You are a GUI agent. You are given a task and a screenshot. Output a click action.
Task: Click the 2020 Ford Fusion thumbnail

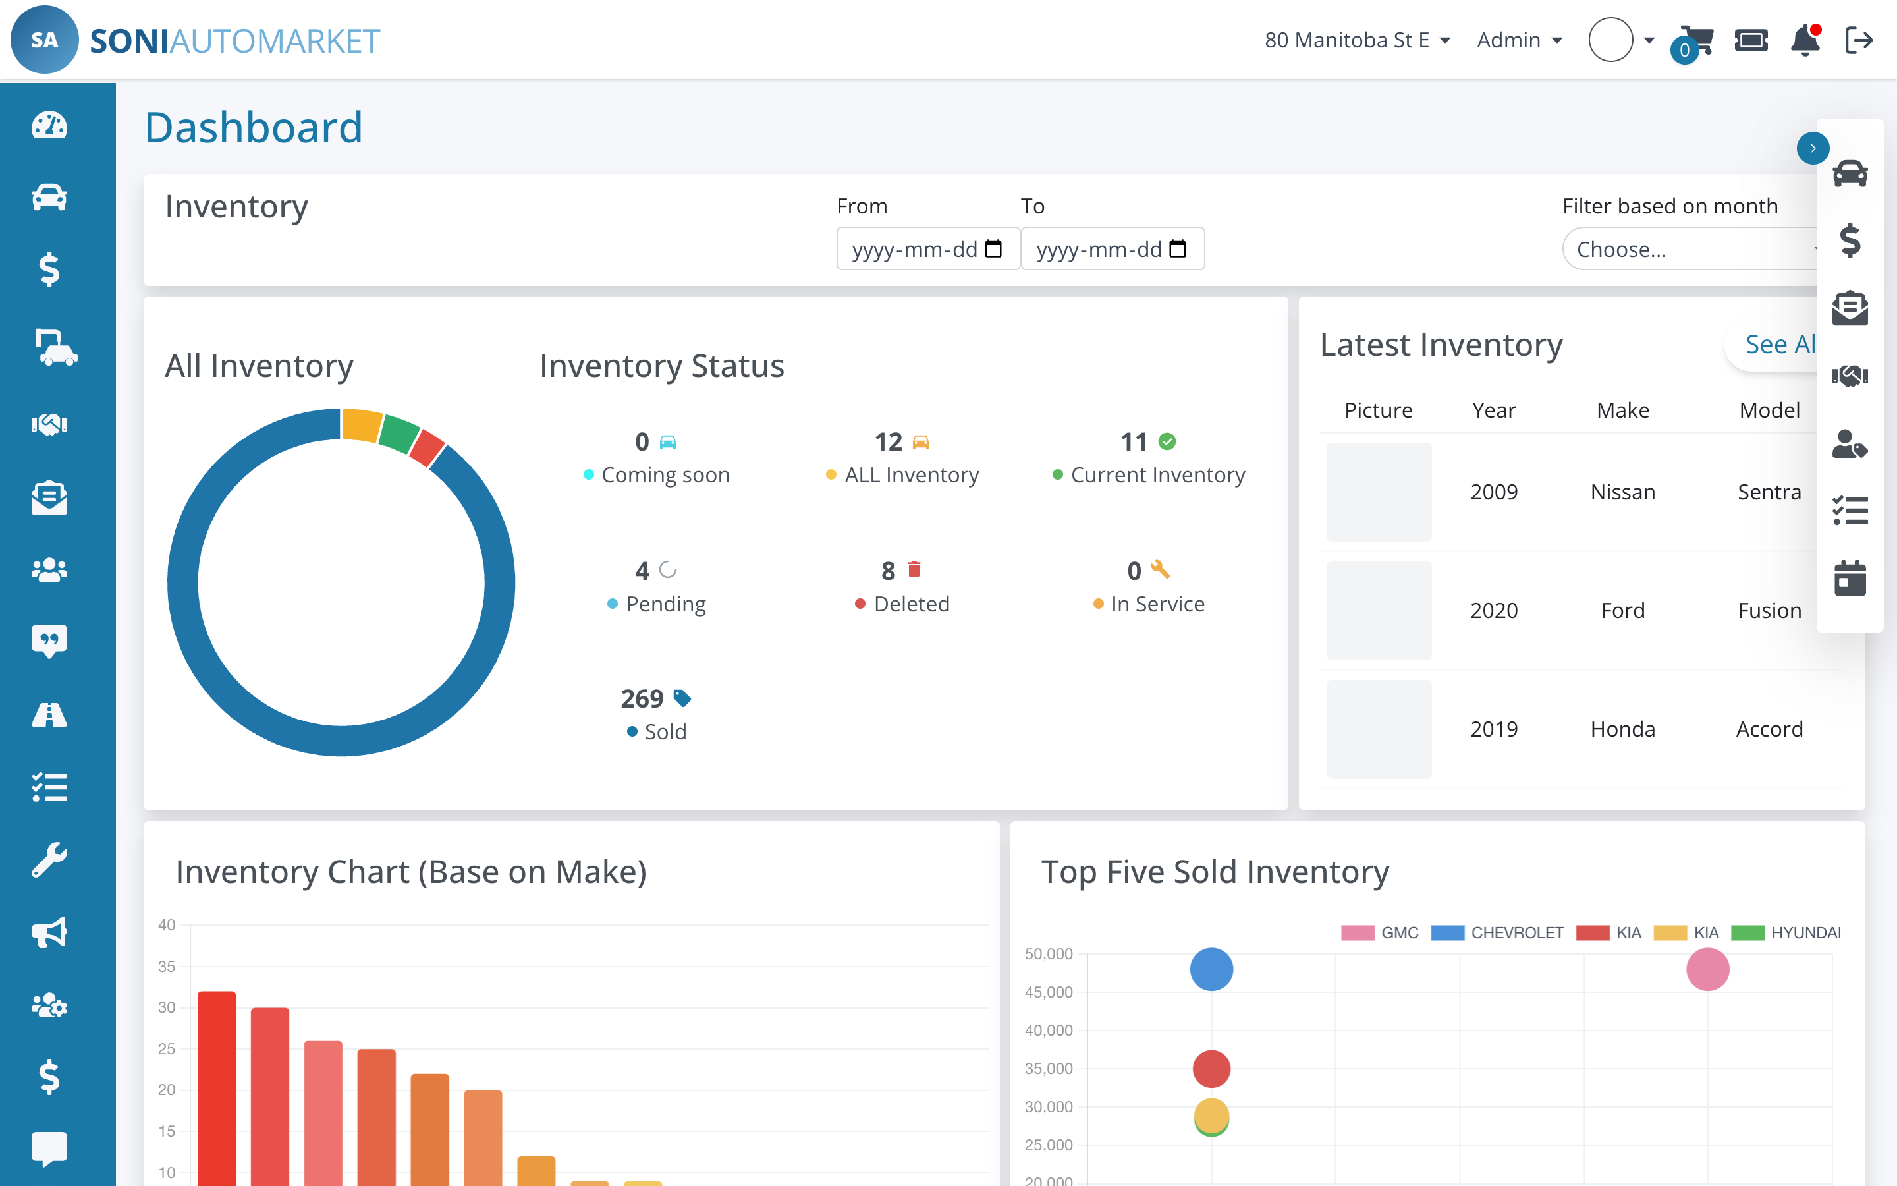(x=1379, y=610)
